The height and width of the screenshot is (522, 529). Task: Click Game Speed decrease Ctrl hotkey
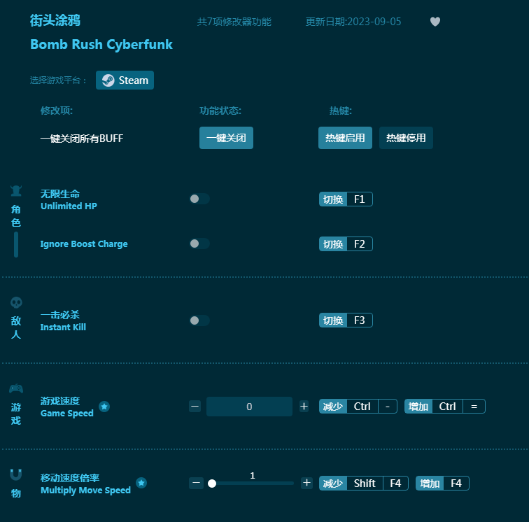point(358,407)
